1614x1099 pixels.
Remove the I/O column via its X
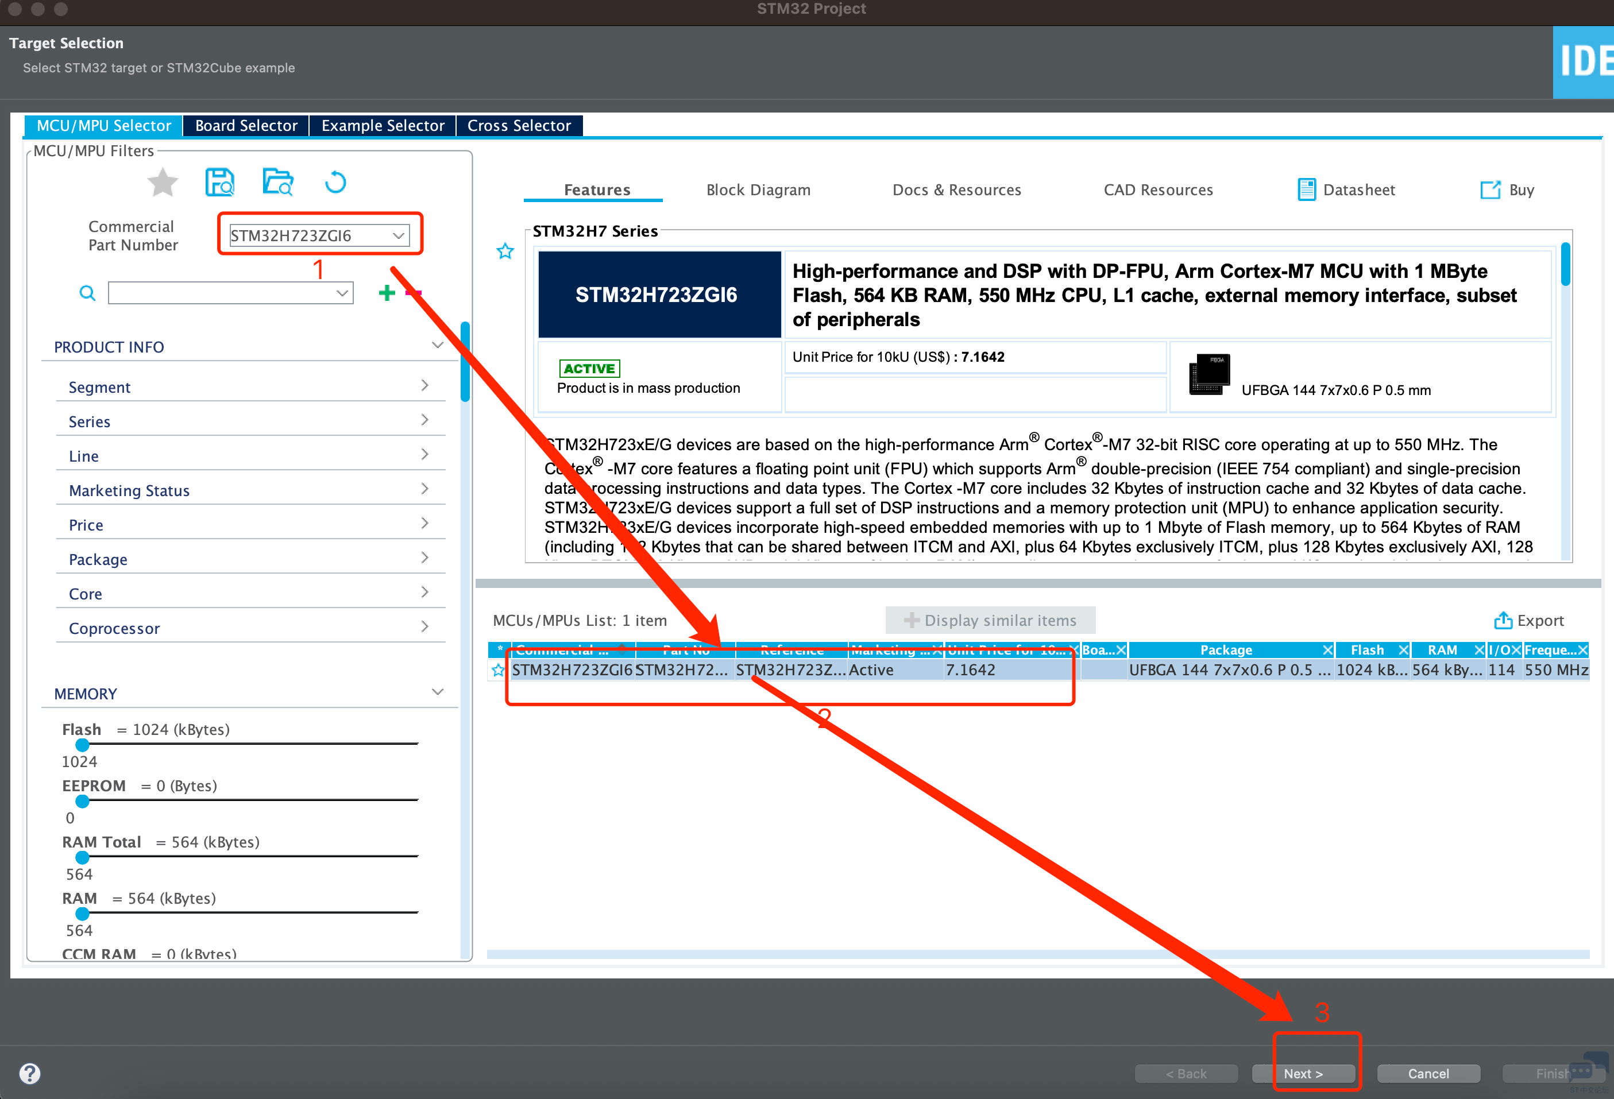[1516, 650]
